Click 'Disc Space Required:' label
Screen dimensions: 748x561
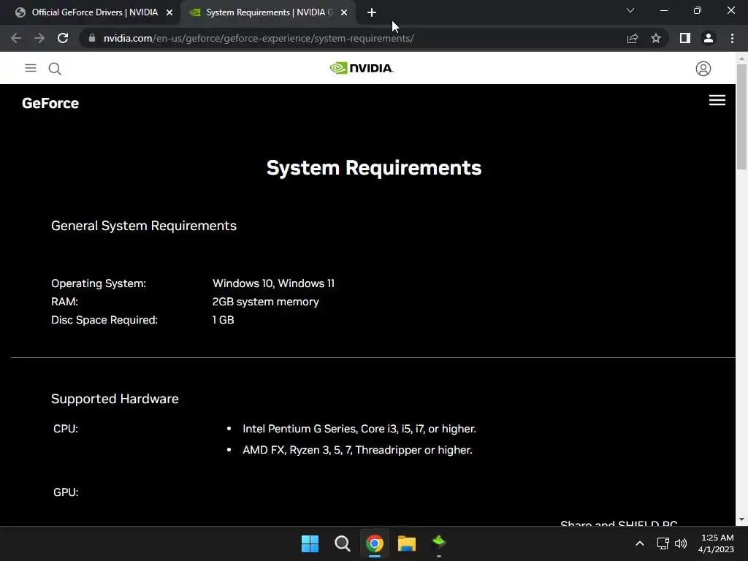[x=104, y=320]
